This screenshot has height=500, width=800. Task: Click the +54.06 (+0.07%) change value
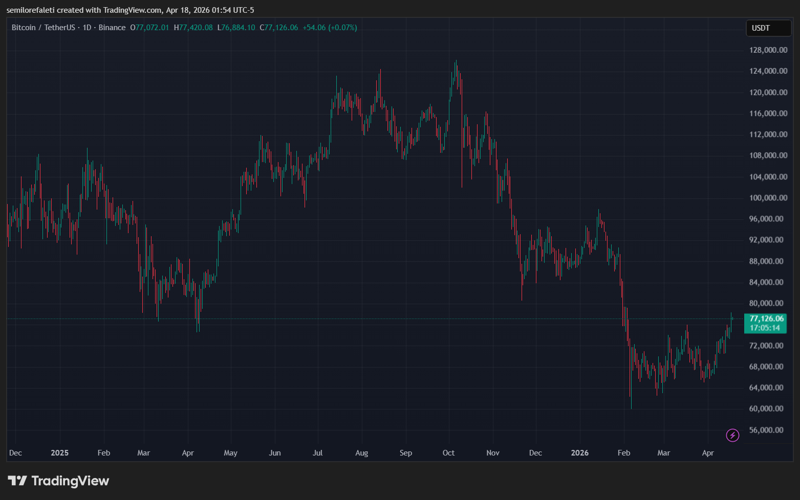pos(330,28)
